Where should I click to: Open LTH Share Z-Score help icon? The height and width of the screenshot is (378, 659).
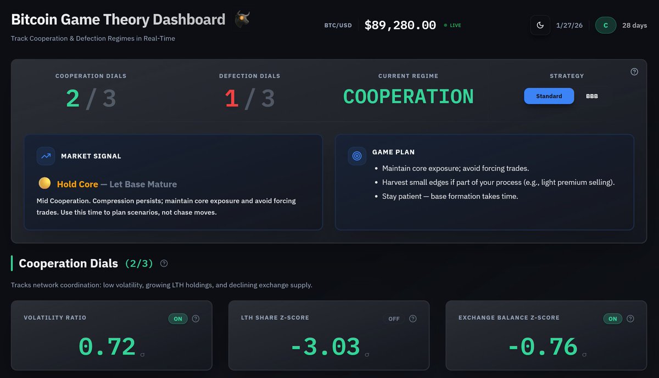click(413, 319)
